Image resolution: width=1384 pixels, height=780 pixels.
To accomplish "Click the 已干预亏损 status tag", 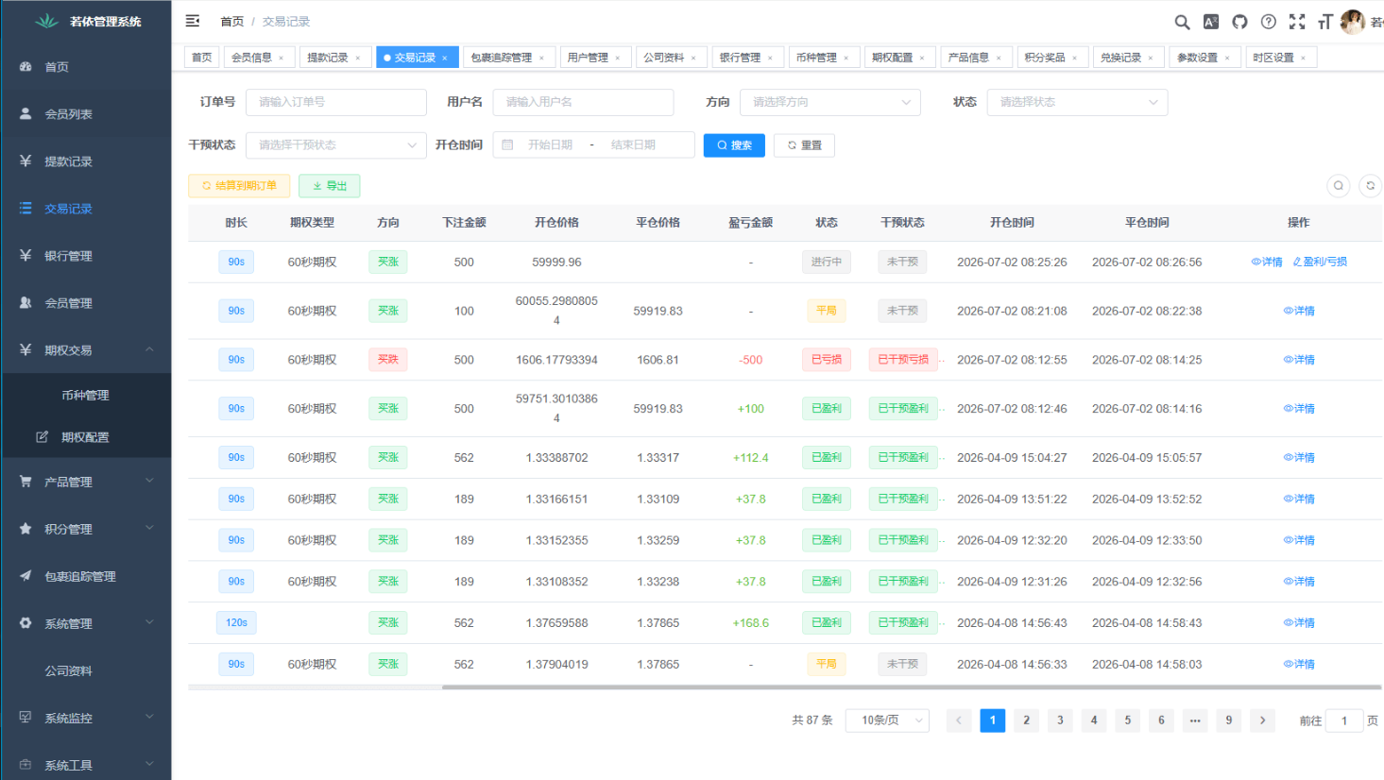I will pyautogui.click(x=903, y=360).
